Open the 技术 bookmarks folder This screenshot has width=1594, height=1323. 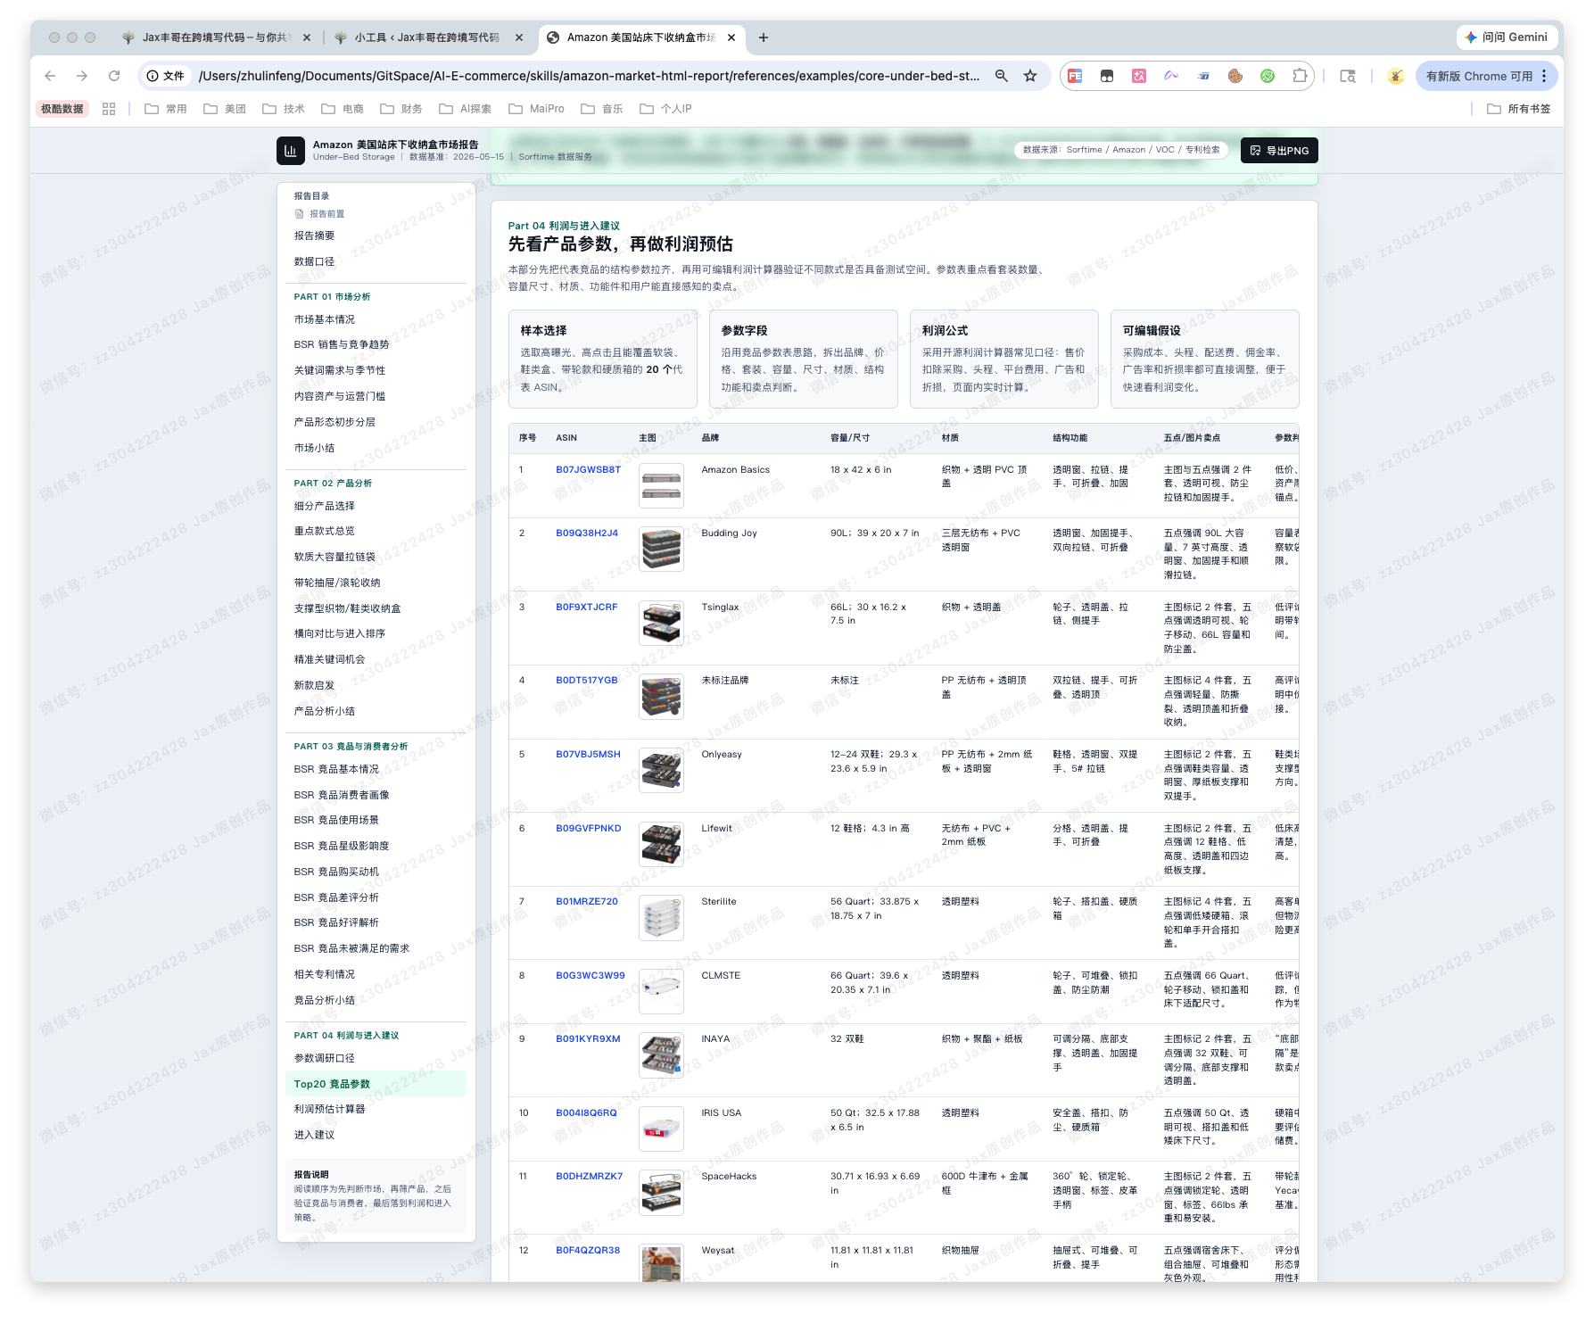284,109
